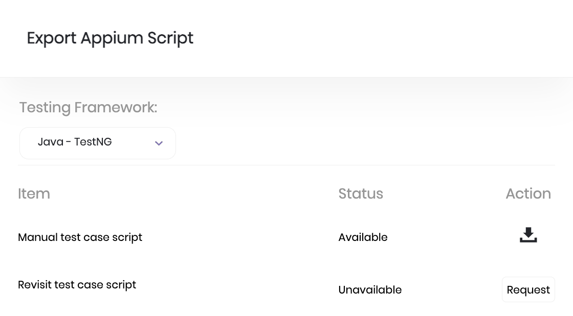The width and height of the screenshot is (573, 316).
Task: Select the 'Revisit test case script' item text
Action: pos(77,285)
